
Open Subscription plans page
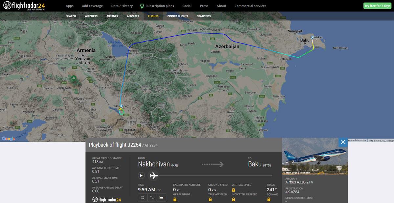[160, 6]
